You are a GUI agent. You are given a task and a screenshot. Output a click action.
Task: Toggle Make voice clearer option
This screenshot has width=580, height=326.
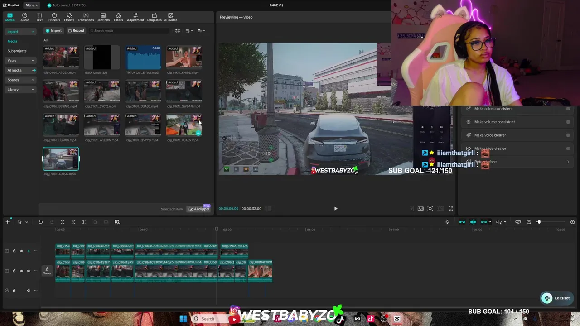click(x=568, y=135)
